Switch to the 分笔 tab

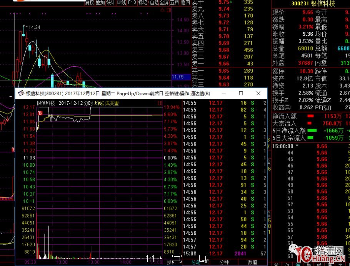coord(196,262)
